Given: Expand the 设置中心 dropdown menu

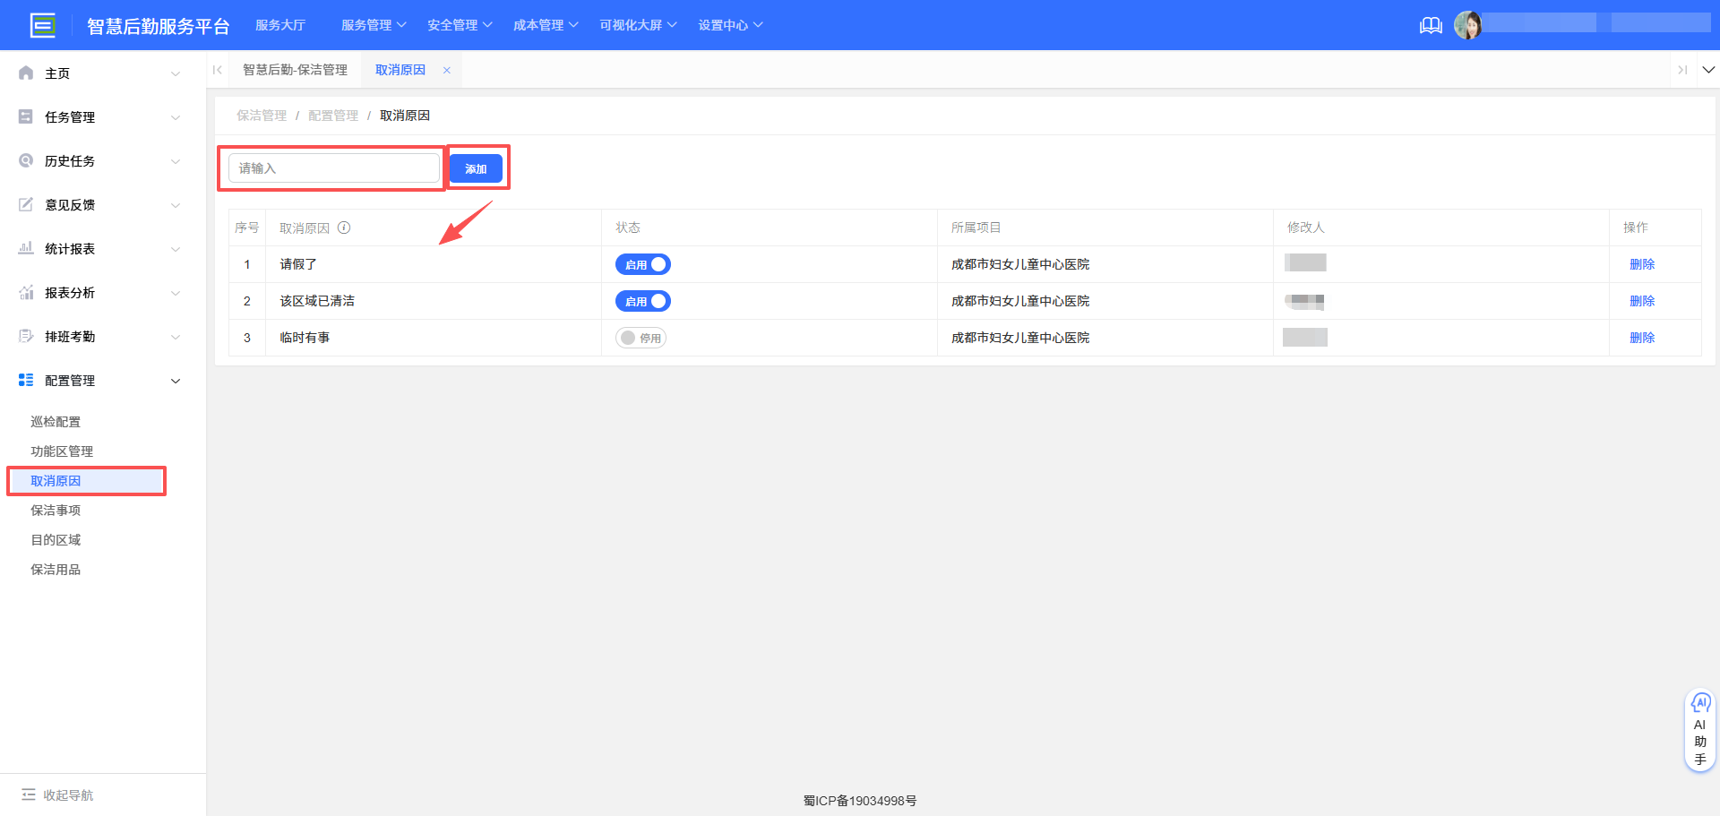Looking at the screenshot, I should (730, 24).
